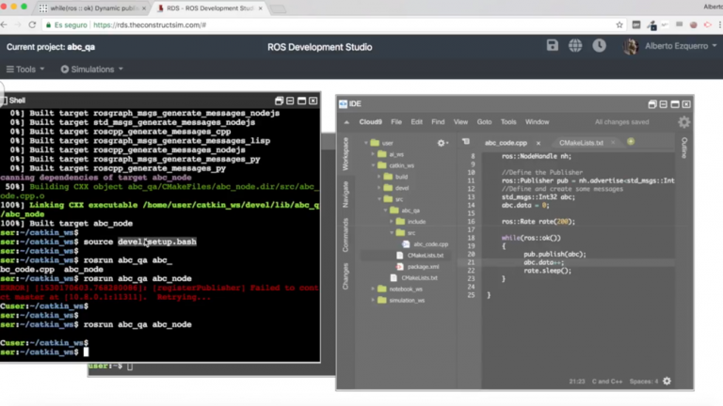723x406 pixels.
Task: Switch to CMakeLists.txt editor tab
Action: coord(581,143)
